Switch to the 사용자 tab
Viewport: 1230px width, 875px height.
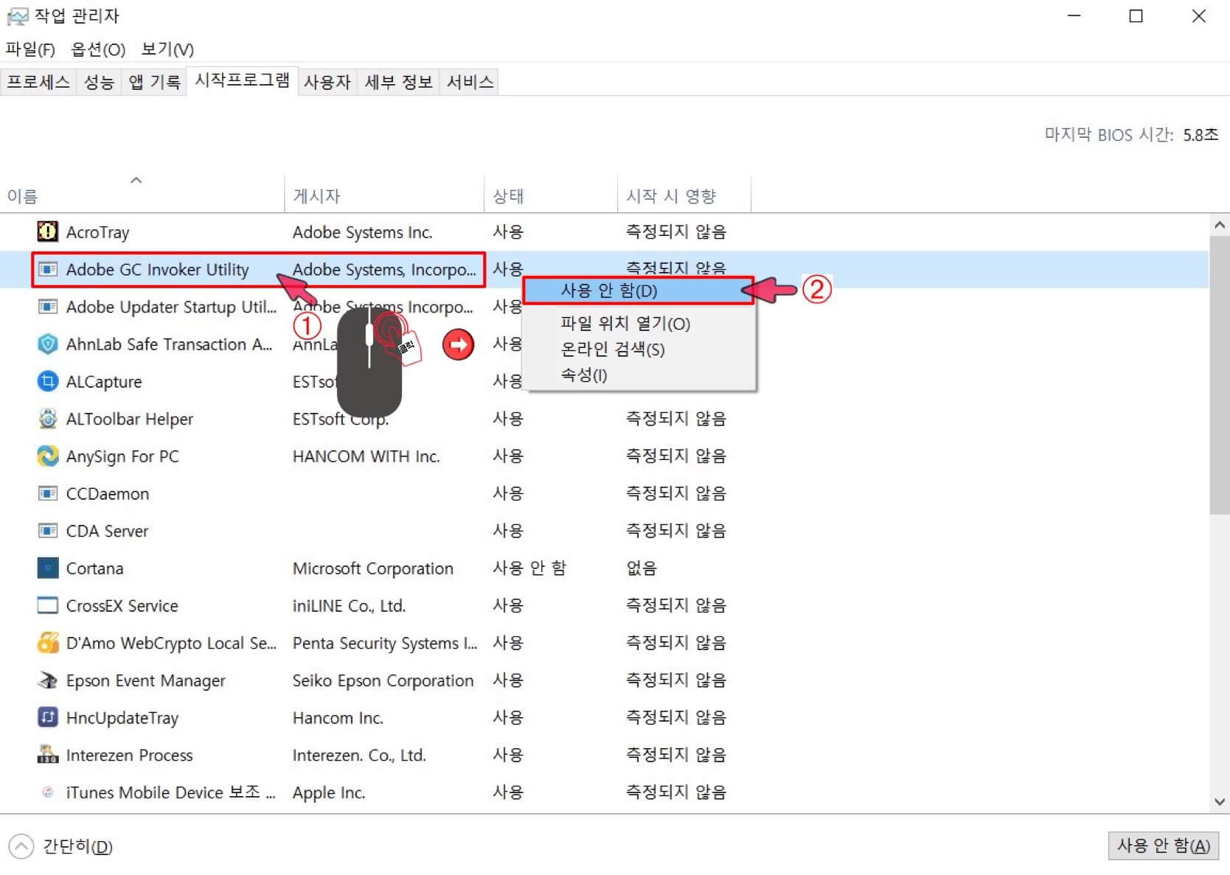point(327,82)
